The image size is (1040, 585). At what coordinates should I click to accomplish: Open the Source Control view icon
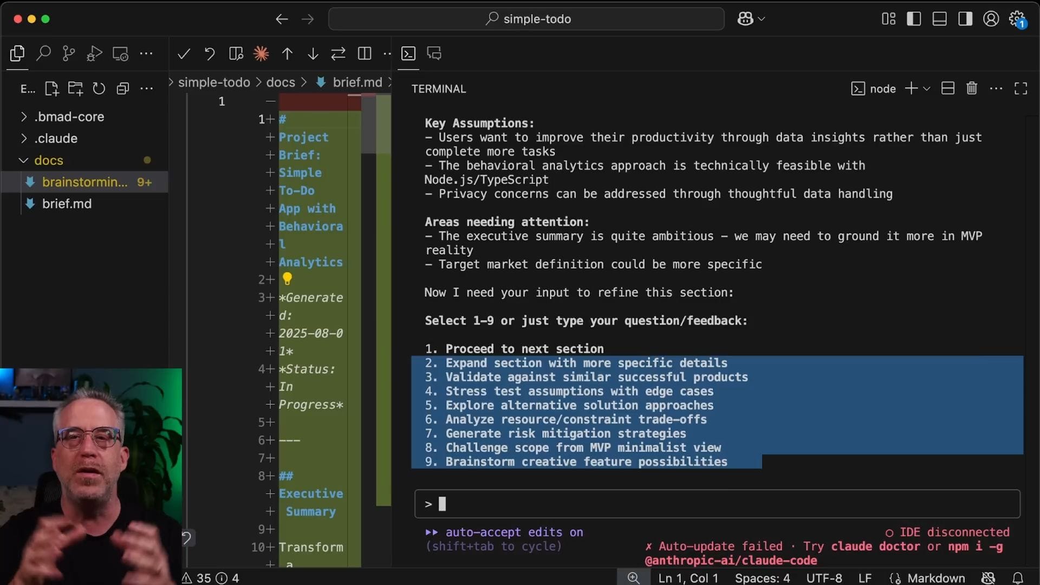tap(69, 53)
